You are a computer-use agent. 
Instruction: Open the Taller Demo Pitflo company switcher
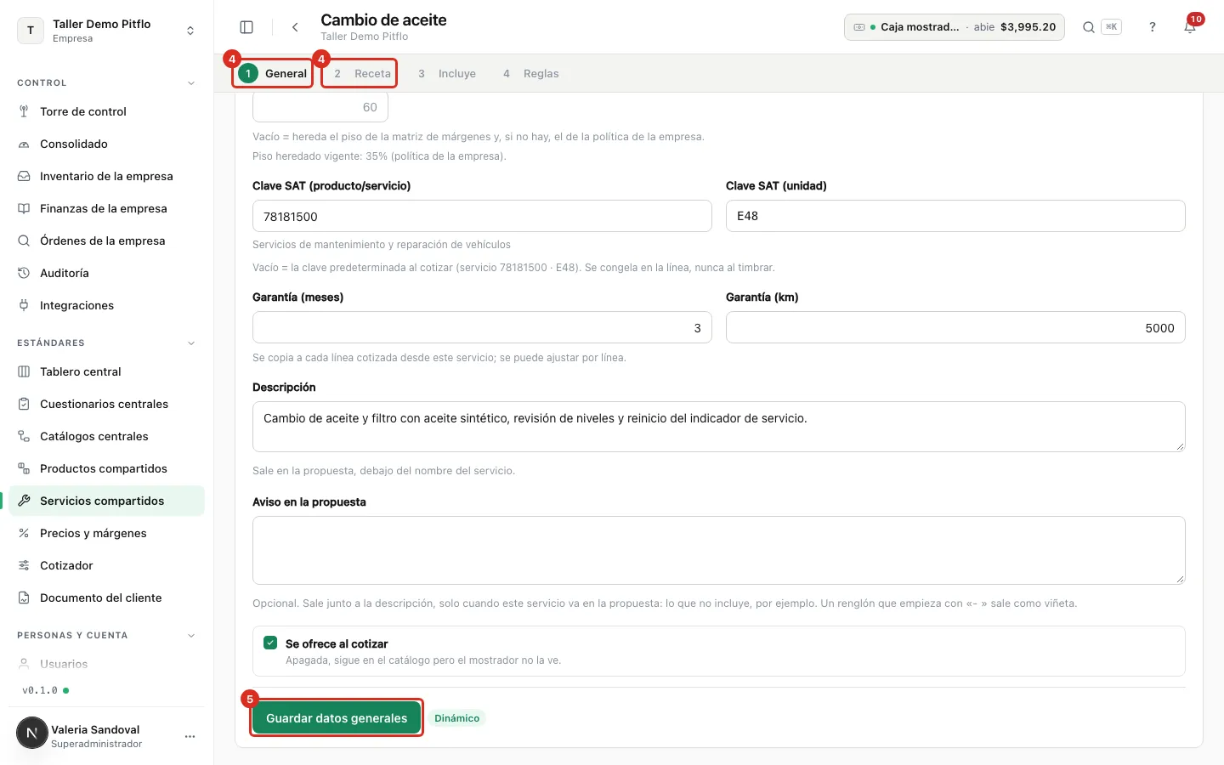[106, 31]
